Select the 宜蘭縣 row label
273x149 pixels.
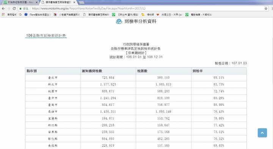click(53, 118)
